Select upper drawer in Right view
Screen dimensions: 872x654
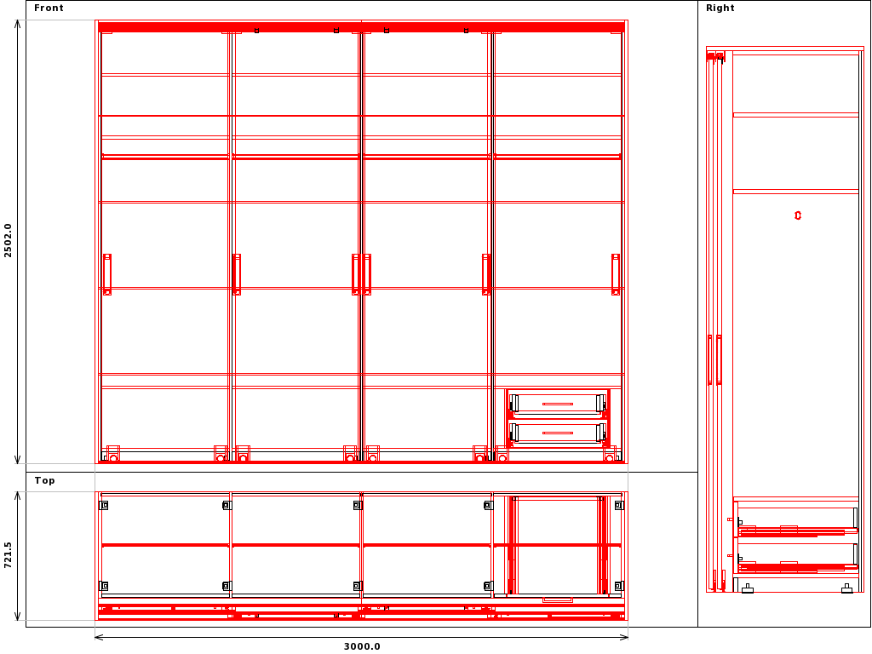(x=796, y=521)
